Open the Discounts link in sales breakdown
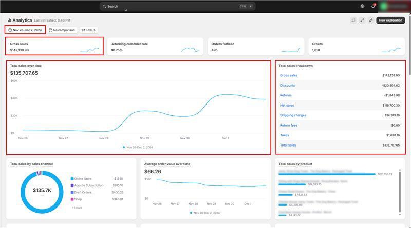Viewport: 411px width, 228px height. click(288, 85)
